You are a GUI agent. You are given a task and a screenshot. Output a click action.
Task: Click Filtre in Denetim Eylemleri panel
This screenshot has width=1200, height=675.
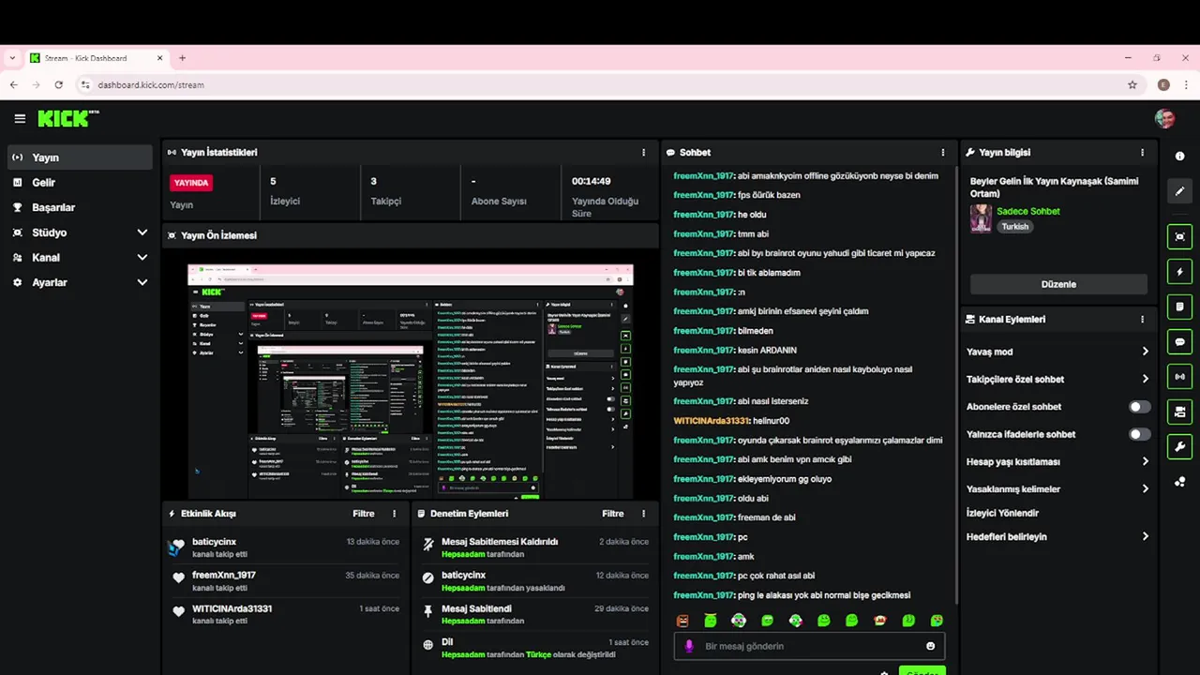pyautogui.click(x=613, y=514)
